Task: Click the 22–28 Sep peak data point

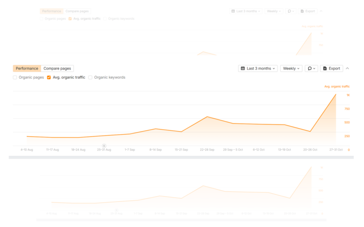Action: pyautogui.click(x=207, y=117)
